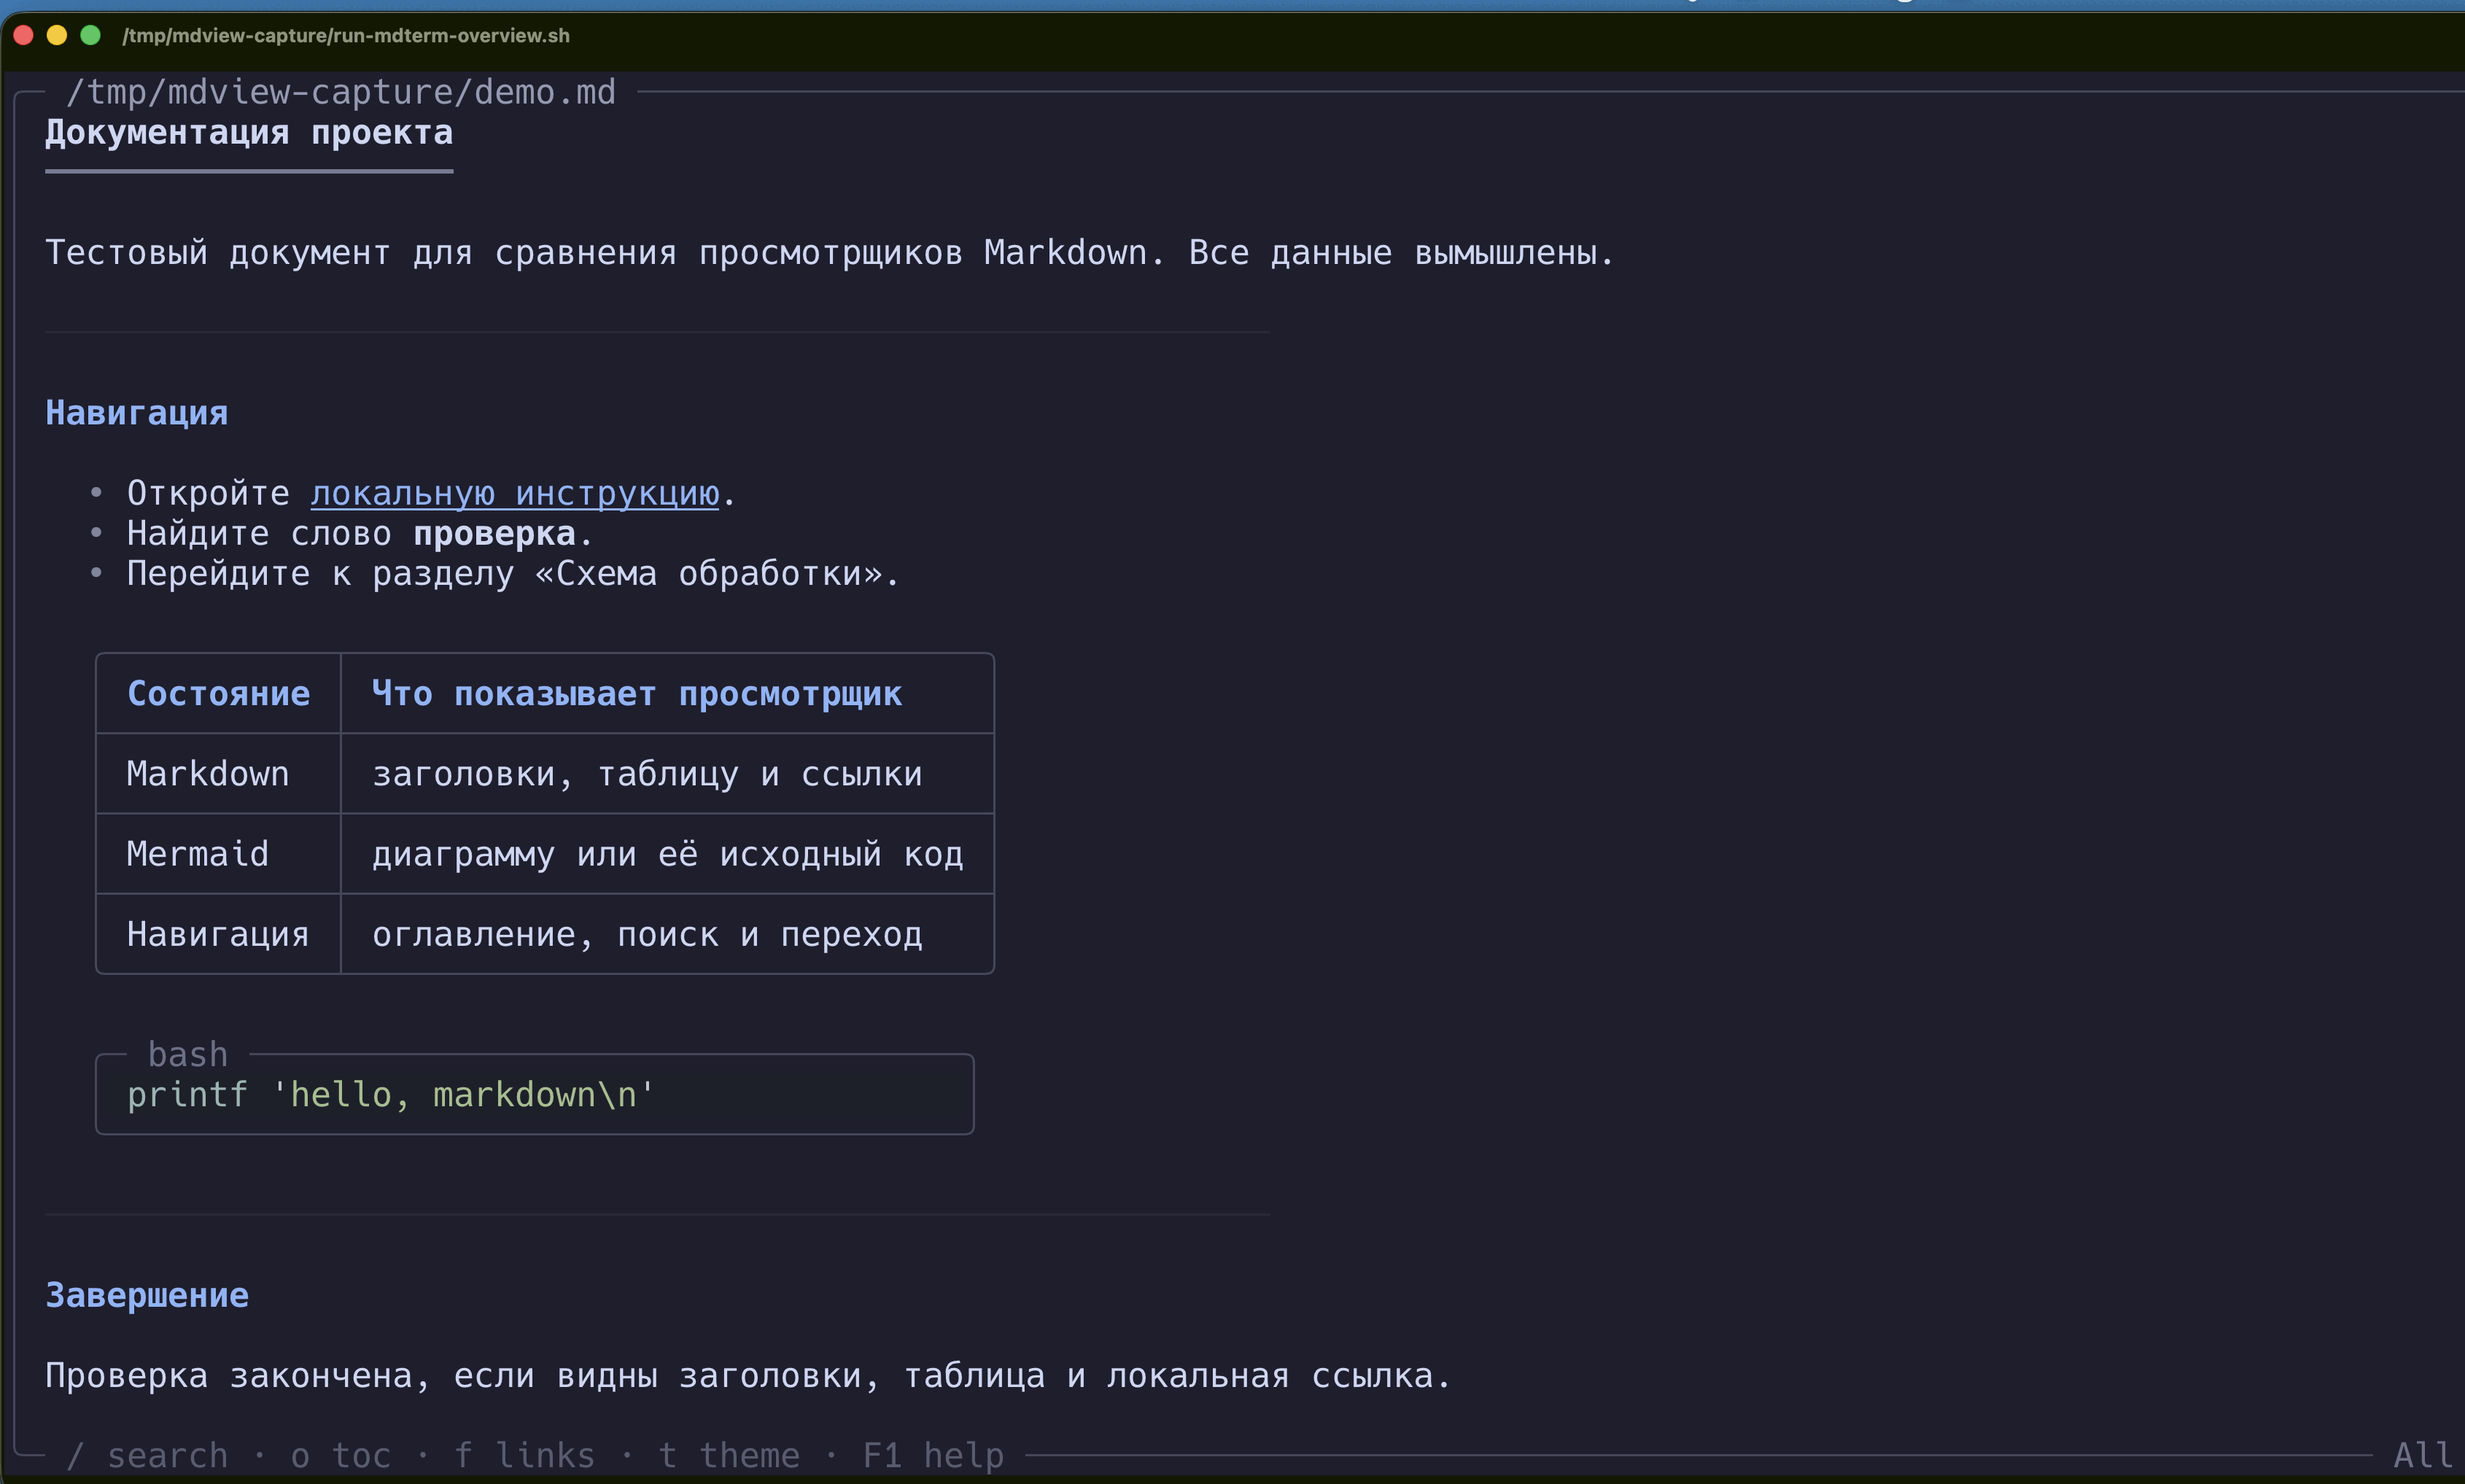Click the F1 help hint in status bar
Viewport: 2465px width, 1484px height.
[x=933, y=1456]
